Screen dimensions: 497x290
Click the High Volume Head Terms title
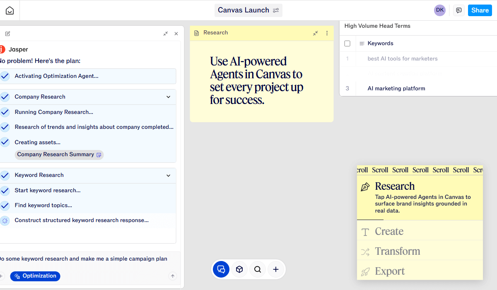(377, 26)
